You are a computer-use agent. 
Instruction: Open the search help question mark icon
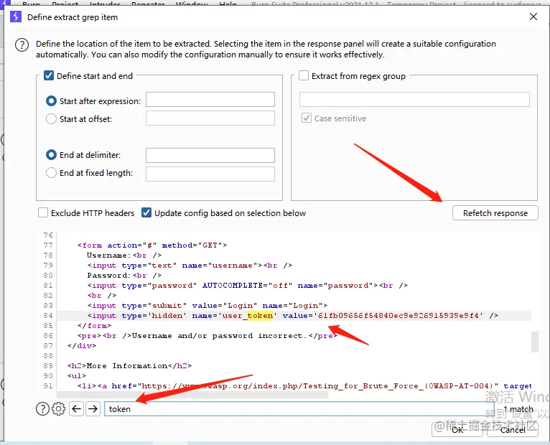point(42,409)
